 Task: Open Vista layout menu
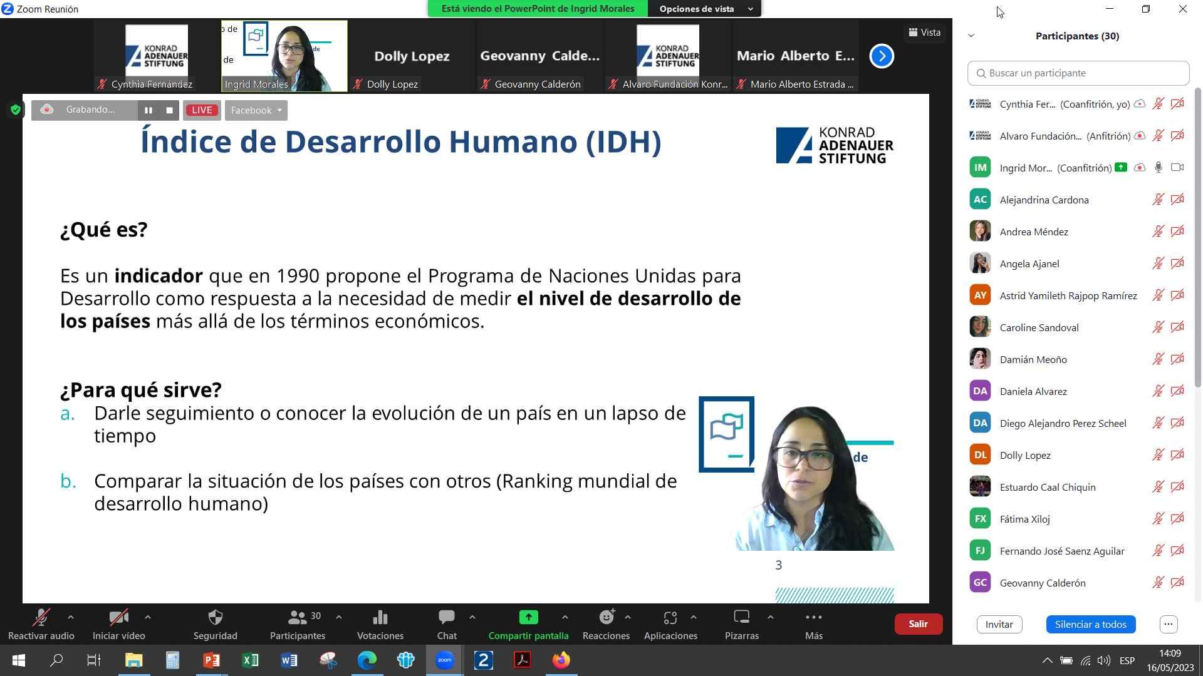925,33
